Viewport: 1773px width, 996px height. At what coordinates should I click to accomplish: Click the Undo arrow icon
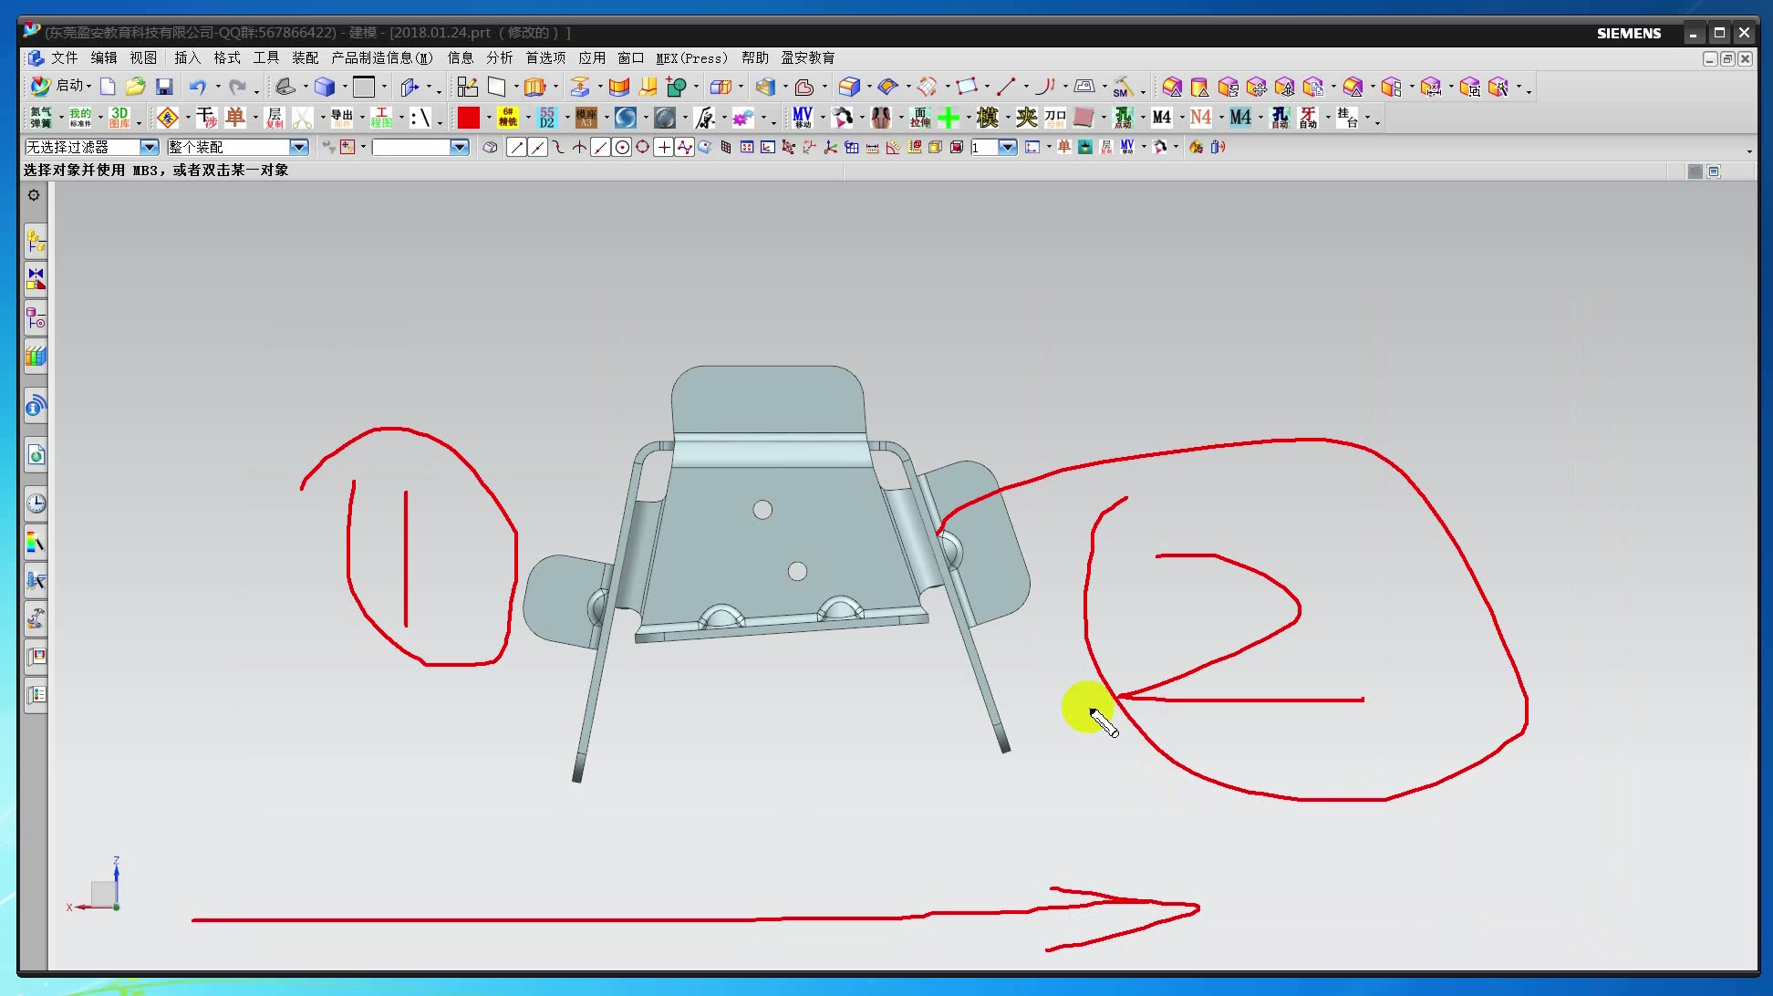197,87
